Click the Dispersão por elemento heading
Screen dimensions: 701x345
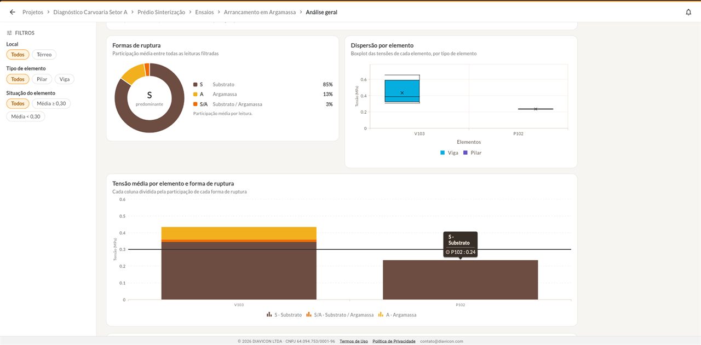[x=382, y=45]
